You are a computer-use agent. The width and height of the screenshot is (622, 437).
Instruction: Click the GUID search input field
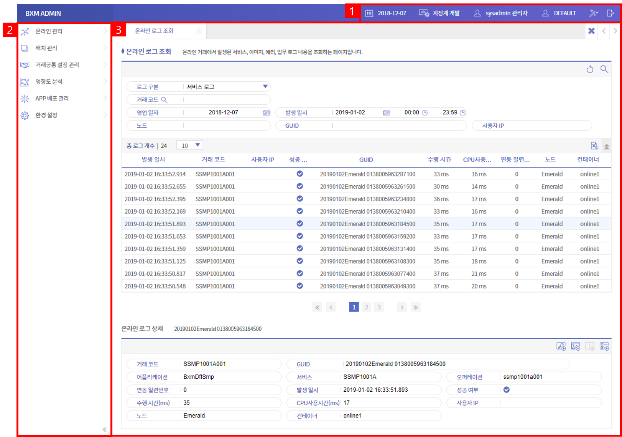(399, 125)
